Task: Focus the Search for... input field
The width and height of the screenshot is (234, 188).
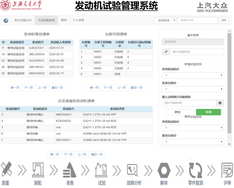Action: [x=198, y=20]
